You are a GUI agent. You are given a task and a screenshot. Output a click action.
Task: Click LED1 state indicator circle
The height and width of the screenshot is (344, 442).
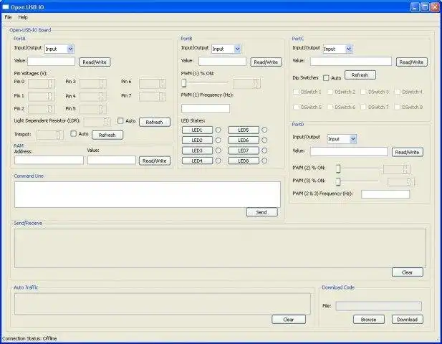pyautogui.click(x=218, y=130)
